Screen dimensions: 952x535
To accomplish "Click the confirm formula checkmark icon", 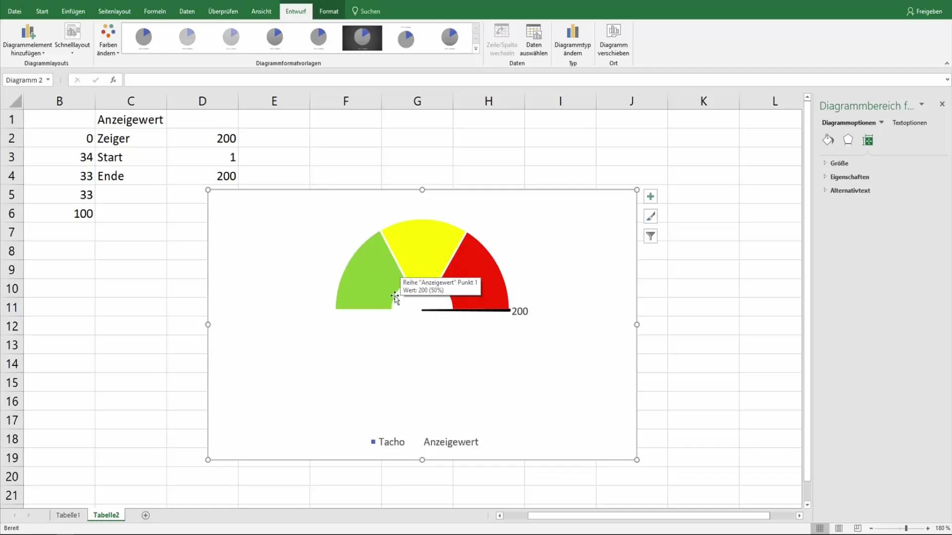I will pos(95,80).
